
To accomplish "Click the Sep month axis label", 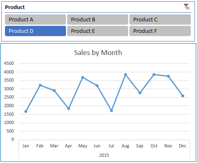I will (140, 146).
